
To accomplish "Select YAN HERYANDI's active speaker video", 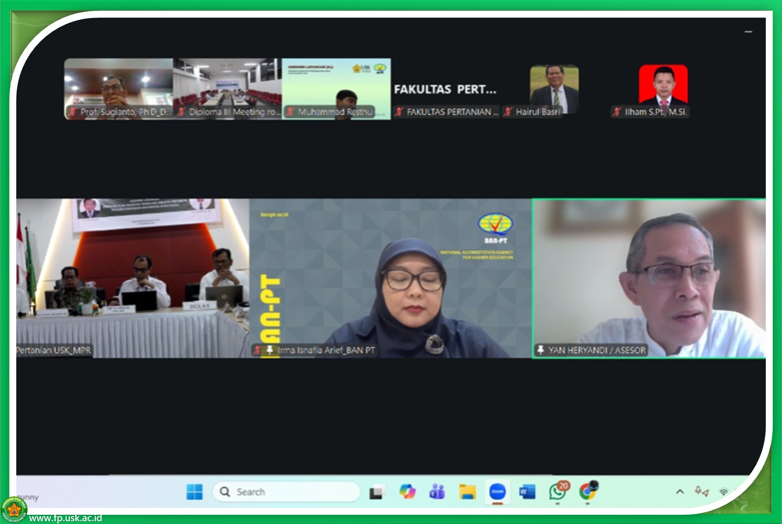I will (649, 278).
